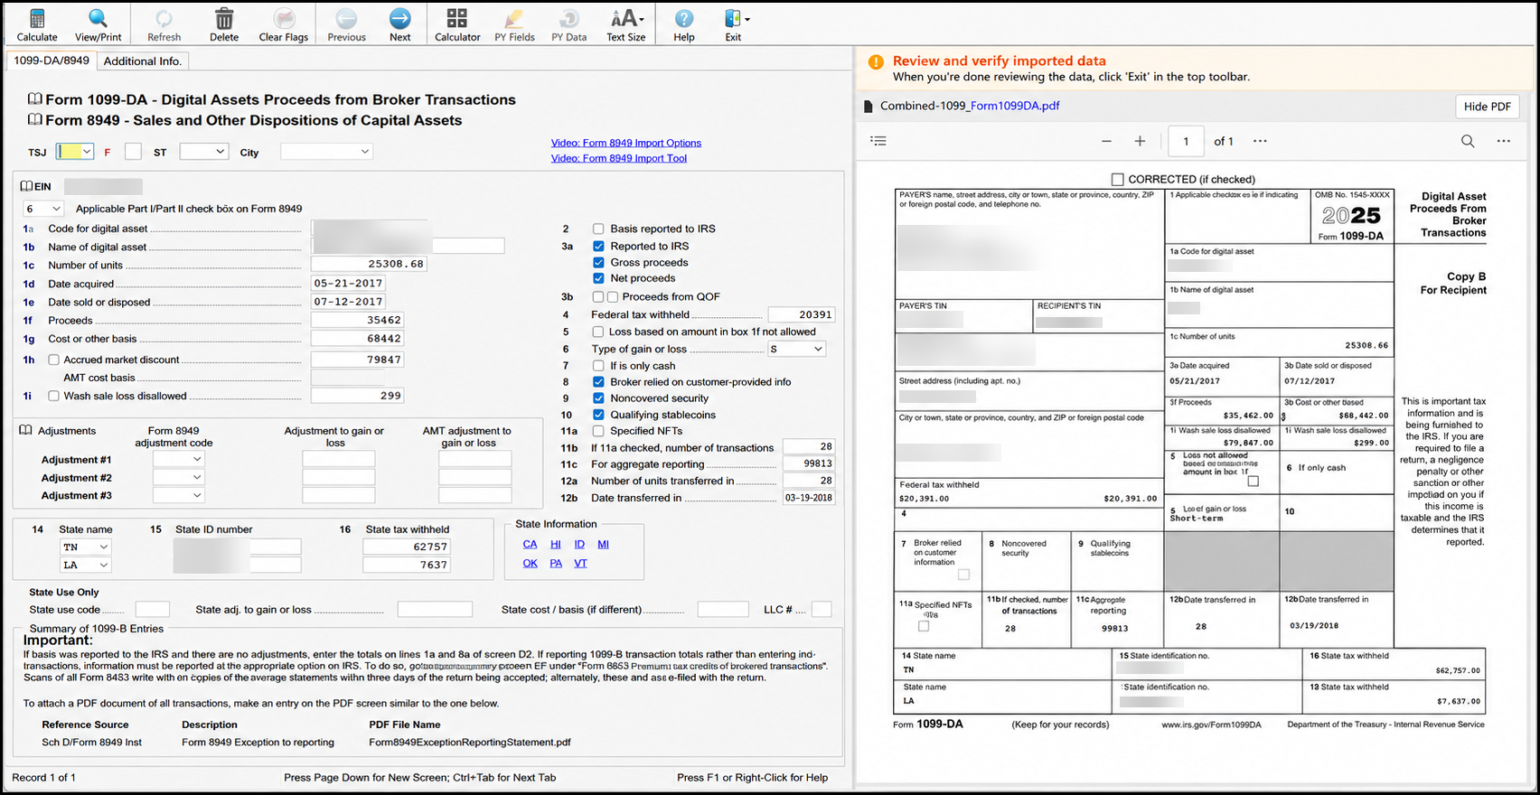Check the Accrued market discount checkbox
The image size is (1540, 795).
coord(53,360)
